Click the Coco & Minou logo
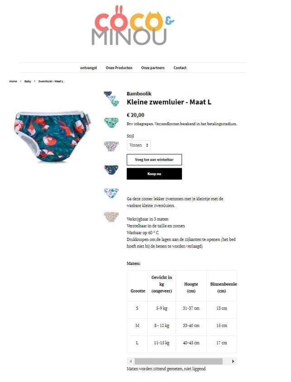 133,25
